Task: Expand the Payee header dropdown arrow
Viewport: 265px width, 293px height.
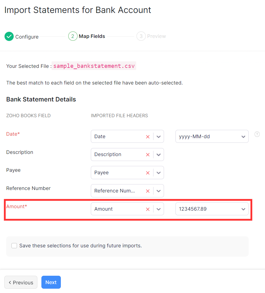Action: tap(158, 173)
